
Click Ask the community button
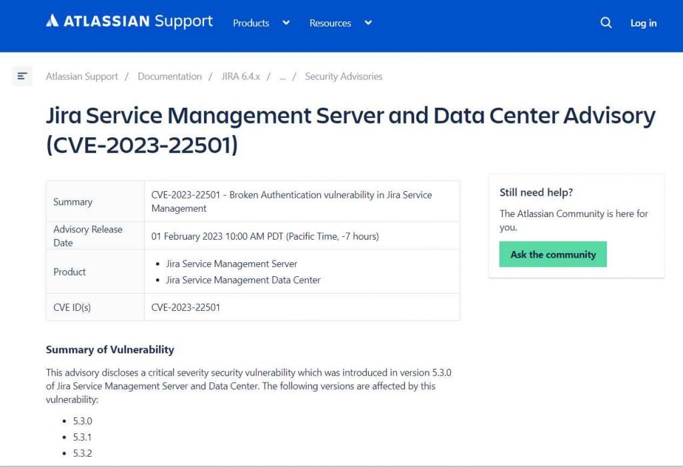tap(553, 254)
